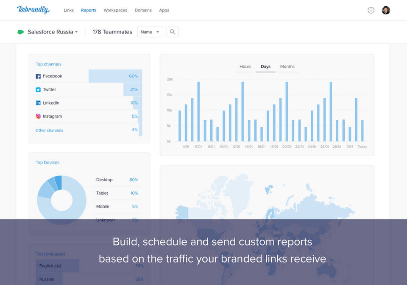Click the Today bar in chart
This screenshot has width=407, height=285.
pos(362,131)
